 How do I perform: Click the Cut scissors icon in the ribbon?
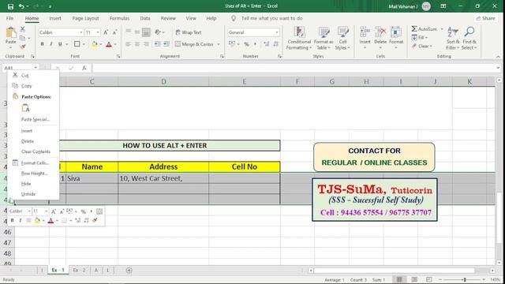[x=23, y=29]
